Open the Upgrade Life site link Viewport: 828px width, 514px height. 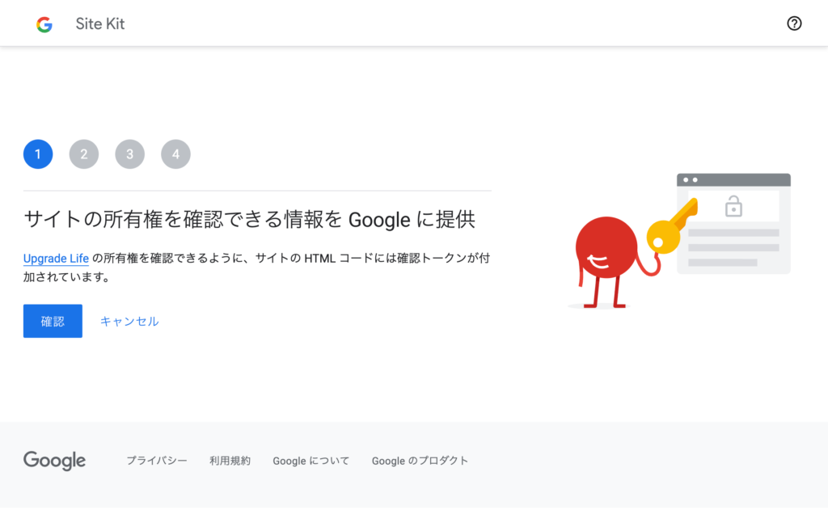(56, 259)
